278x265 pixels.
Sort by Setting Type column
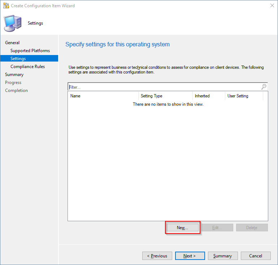click(x=165, y=96)
